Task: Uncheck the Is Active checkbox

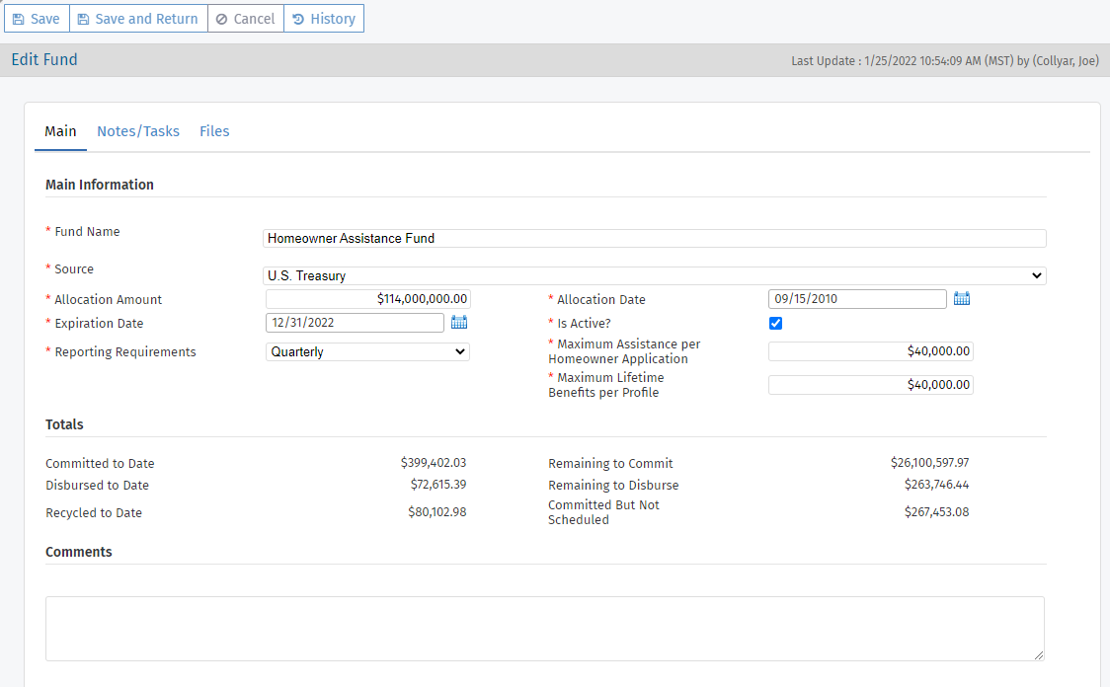Action: coord(775,323)
